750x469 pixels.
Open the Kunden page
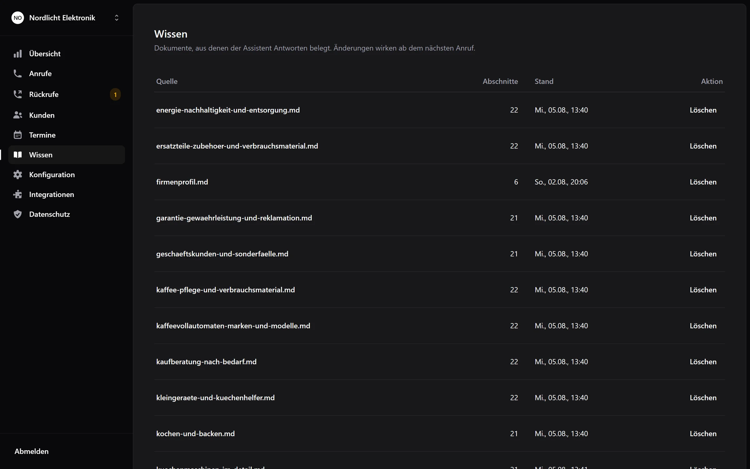[67, 115]
